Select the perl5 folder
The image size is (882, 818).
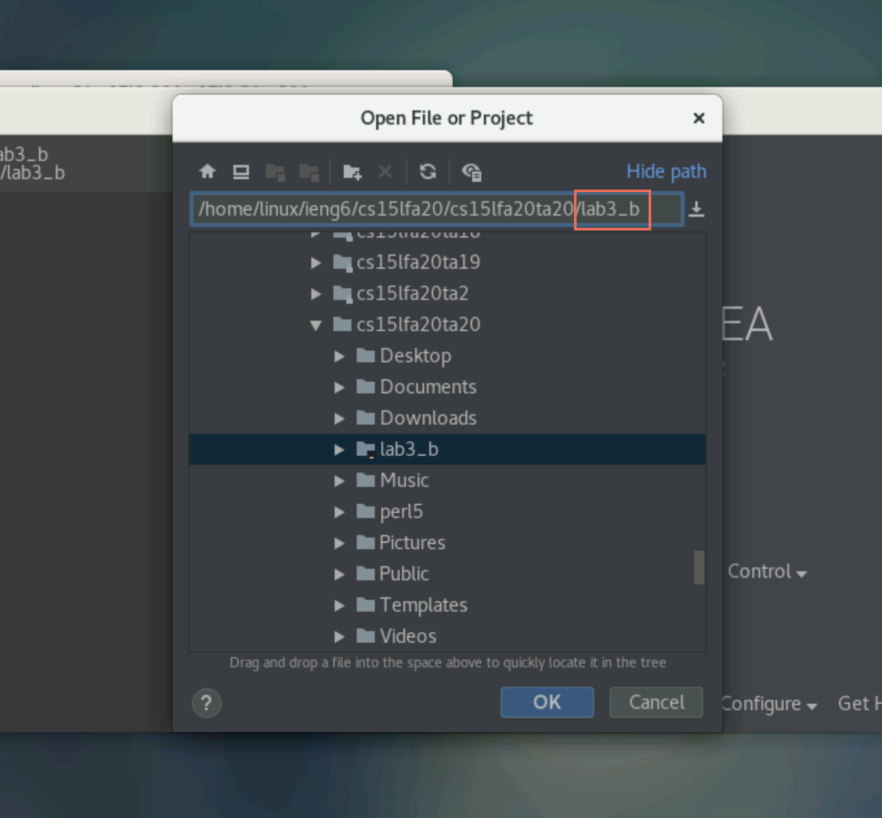pos(401,512)
